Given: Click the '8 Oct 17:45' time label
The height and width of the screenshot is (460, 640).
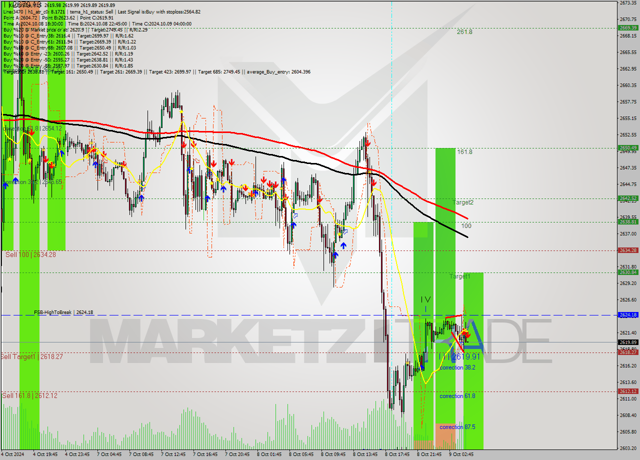Looking at the screenshot, I should tap(397, 454).
